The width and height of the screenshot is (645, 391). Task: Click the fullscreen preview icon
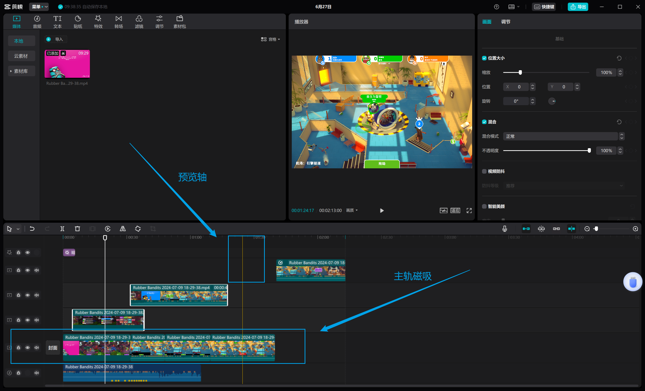(469, 211)
